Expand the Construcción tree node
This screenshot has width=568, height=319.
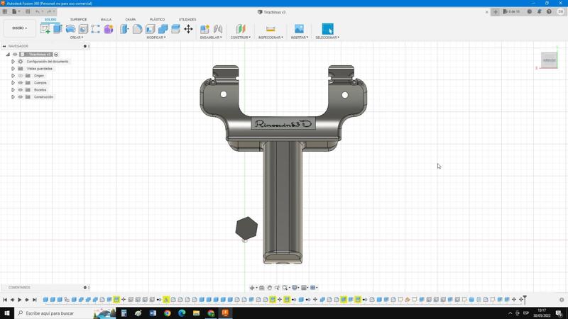tap(13, 97)
